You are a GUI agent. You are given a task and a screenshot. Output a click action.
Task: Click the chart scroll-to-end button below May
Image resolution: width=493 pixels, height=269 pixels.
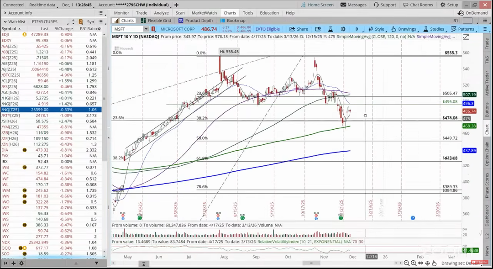(x=144, y=264)
